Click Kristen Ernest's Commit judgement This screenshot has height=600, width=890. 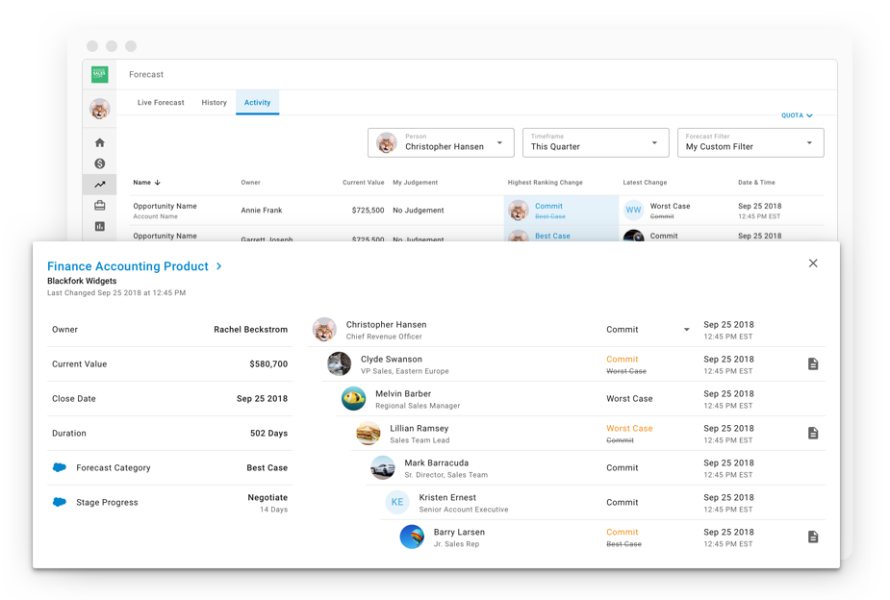623,503
